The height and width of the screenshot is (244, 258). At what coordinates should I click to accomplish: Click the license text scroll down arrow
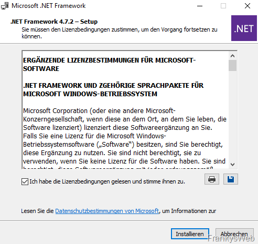pos(232,165)
